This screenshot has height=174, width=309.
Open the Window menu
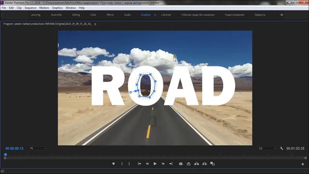pos(71,8)
